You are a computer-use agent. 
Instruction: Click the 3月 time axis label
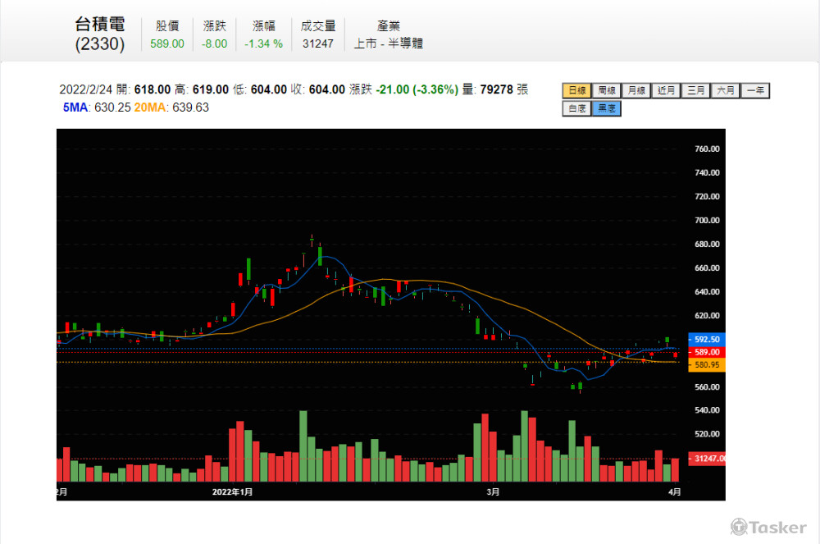coord(493,492)
